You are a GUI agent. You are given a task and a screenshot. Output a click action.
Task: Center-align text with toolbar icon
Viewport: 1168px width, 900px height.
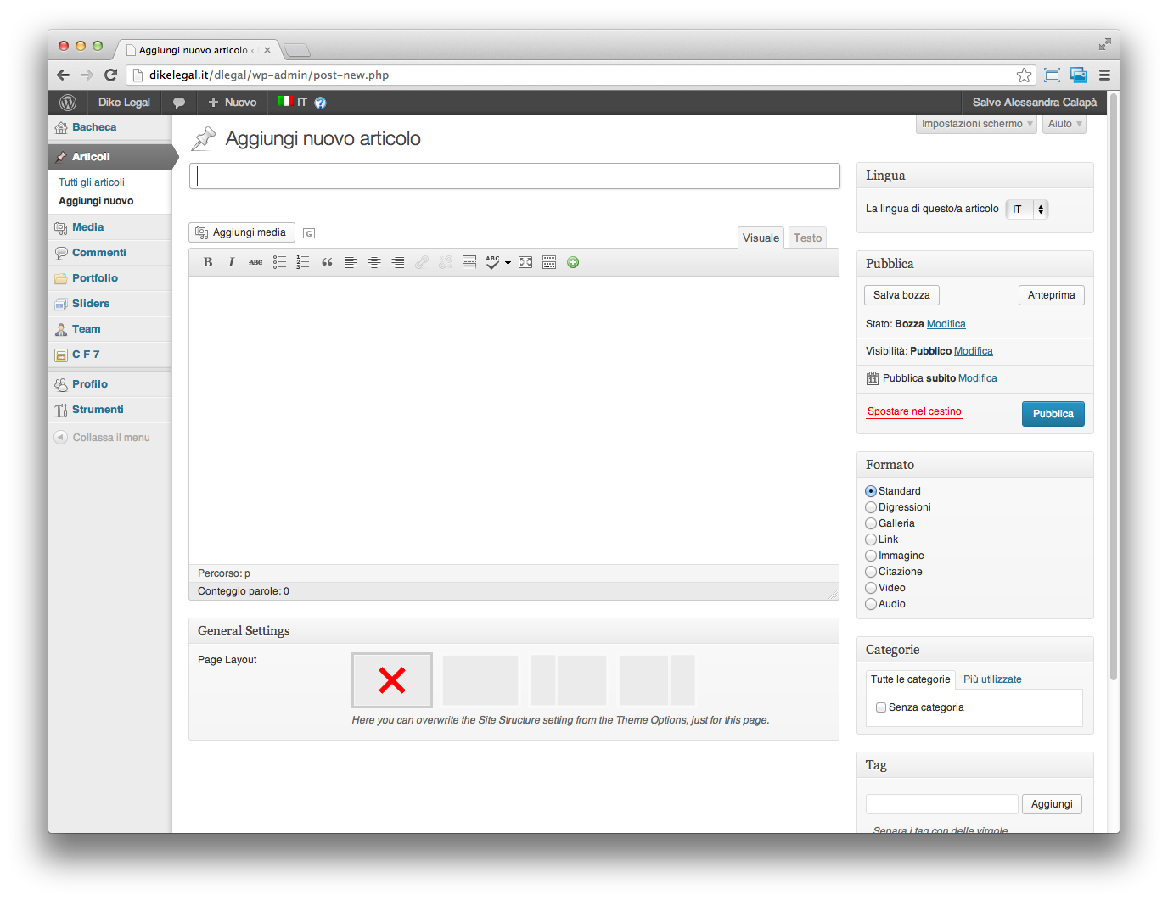(x=374, y=262)
